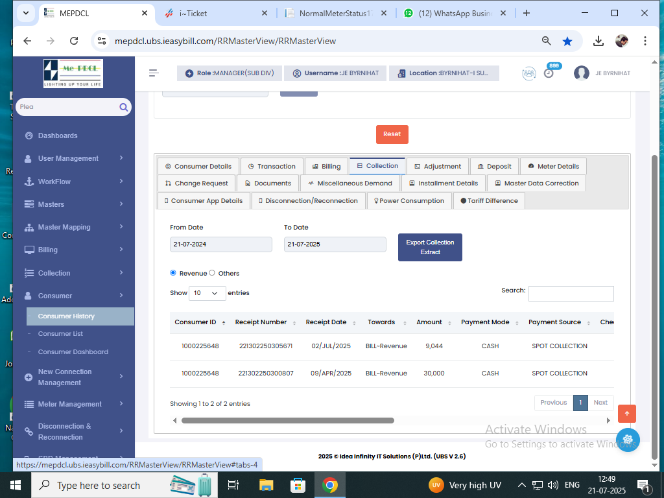
Task: Sort table by Amount column header
Action: coord(434,322)
